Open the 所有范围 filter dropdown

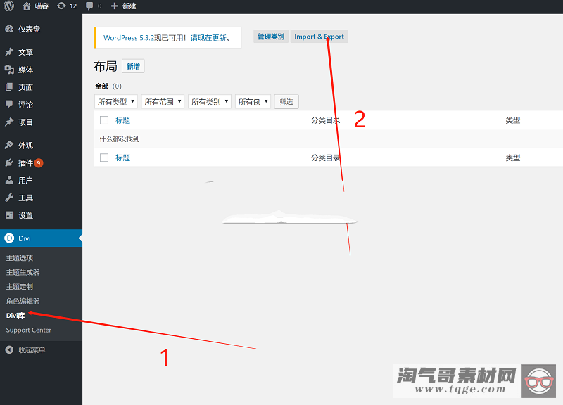pos(163,102)
